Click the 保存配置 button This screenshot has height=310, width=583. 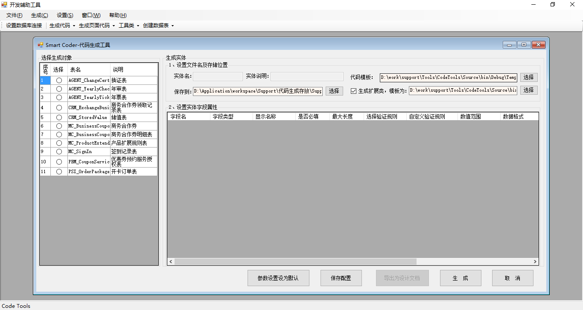tap(341, 278)
